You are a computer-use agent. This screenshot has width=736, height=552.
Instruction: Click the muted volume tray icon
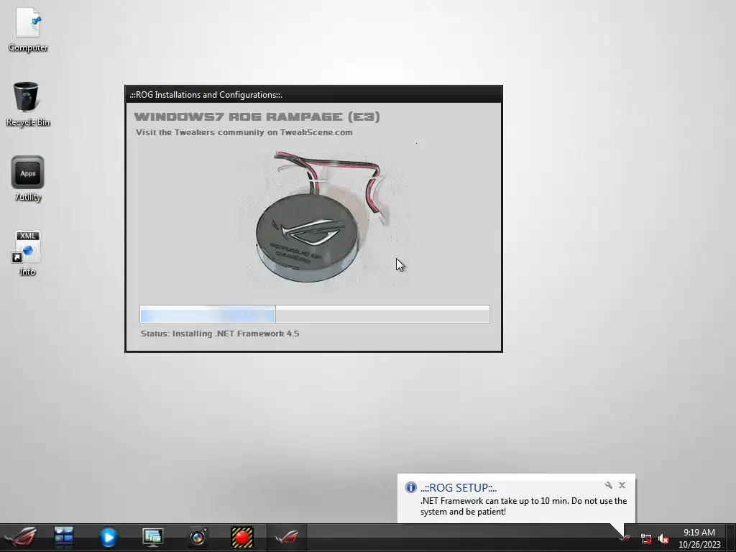[663, 539]
